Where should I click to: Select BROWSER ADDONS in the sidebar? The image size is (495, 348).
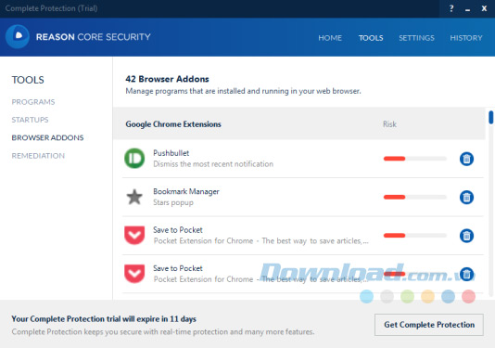click(47, 138)
